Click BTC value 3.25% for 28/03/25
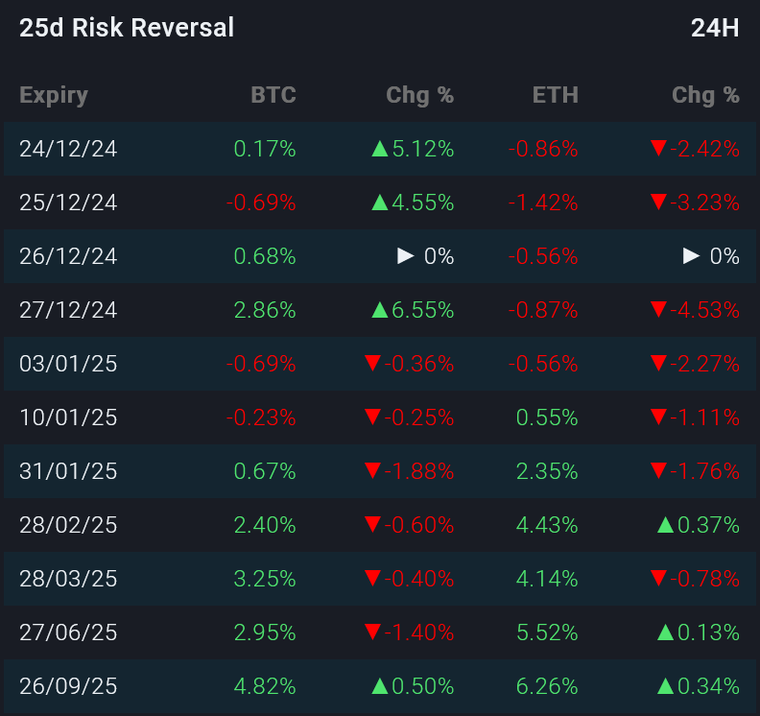 [265, 580]
